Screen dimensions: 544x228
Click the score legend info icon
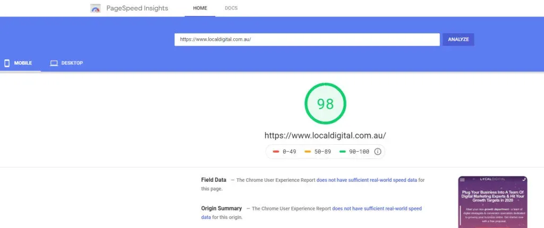click(x=378, y=152)
